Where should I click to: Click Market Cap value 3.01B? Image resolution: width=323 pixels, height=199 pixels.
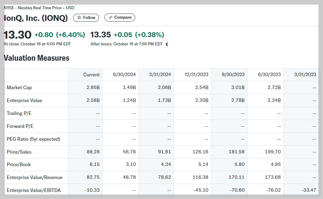click(x=238, y=87)
